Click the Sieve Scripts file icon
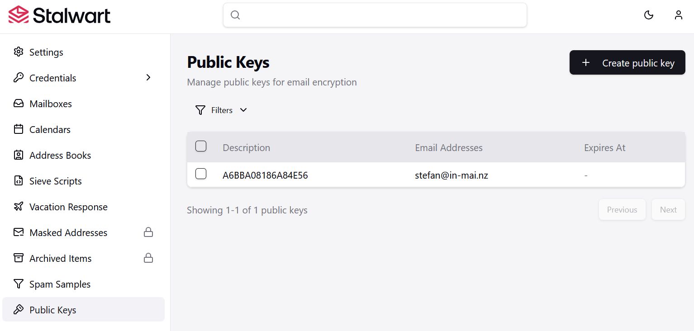The width and height of the screenshot is (694, 331). (19, 181)
